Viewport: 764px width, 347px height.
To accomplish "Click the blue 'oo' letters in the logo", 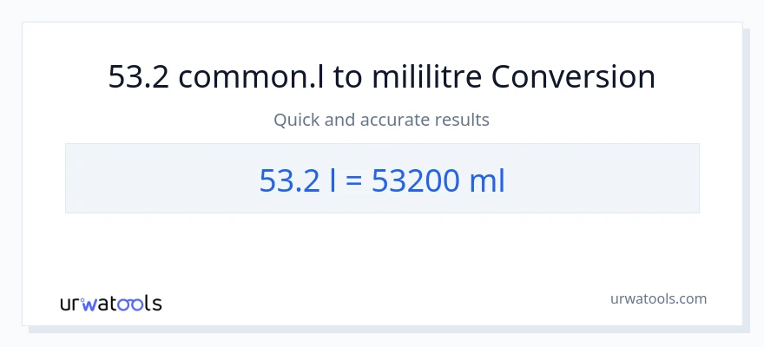I will (132, 304).
